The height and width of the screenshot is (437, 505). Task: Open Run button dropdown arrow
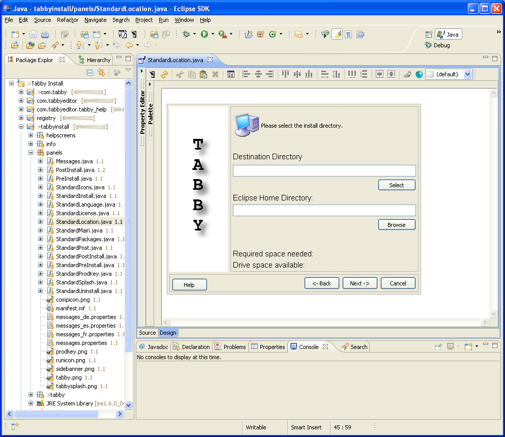[213, 34]
